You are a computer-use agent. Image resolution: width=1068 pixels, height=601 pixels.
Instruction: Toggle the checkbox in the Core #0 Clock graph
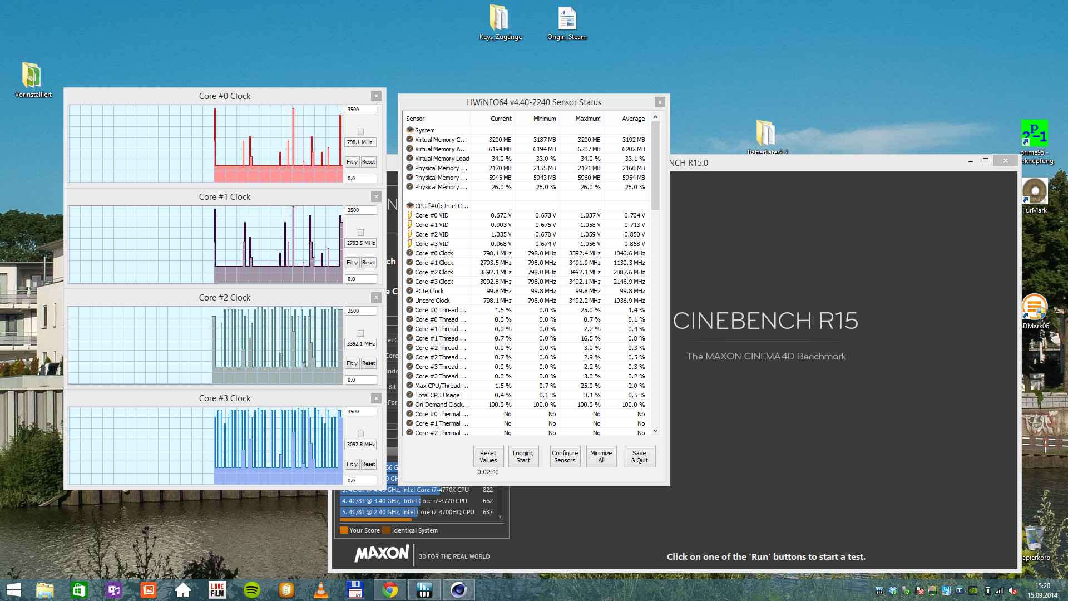click(x=360, y=132)
